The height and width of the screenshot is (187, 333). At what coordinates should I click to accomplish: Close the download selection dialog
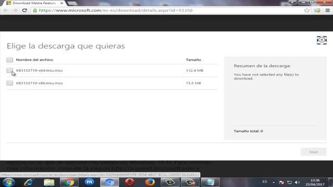[x=322, y=40]
